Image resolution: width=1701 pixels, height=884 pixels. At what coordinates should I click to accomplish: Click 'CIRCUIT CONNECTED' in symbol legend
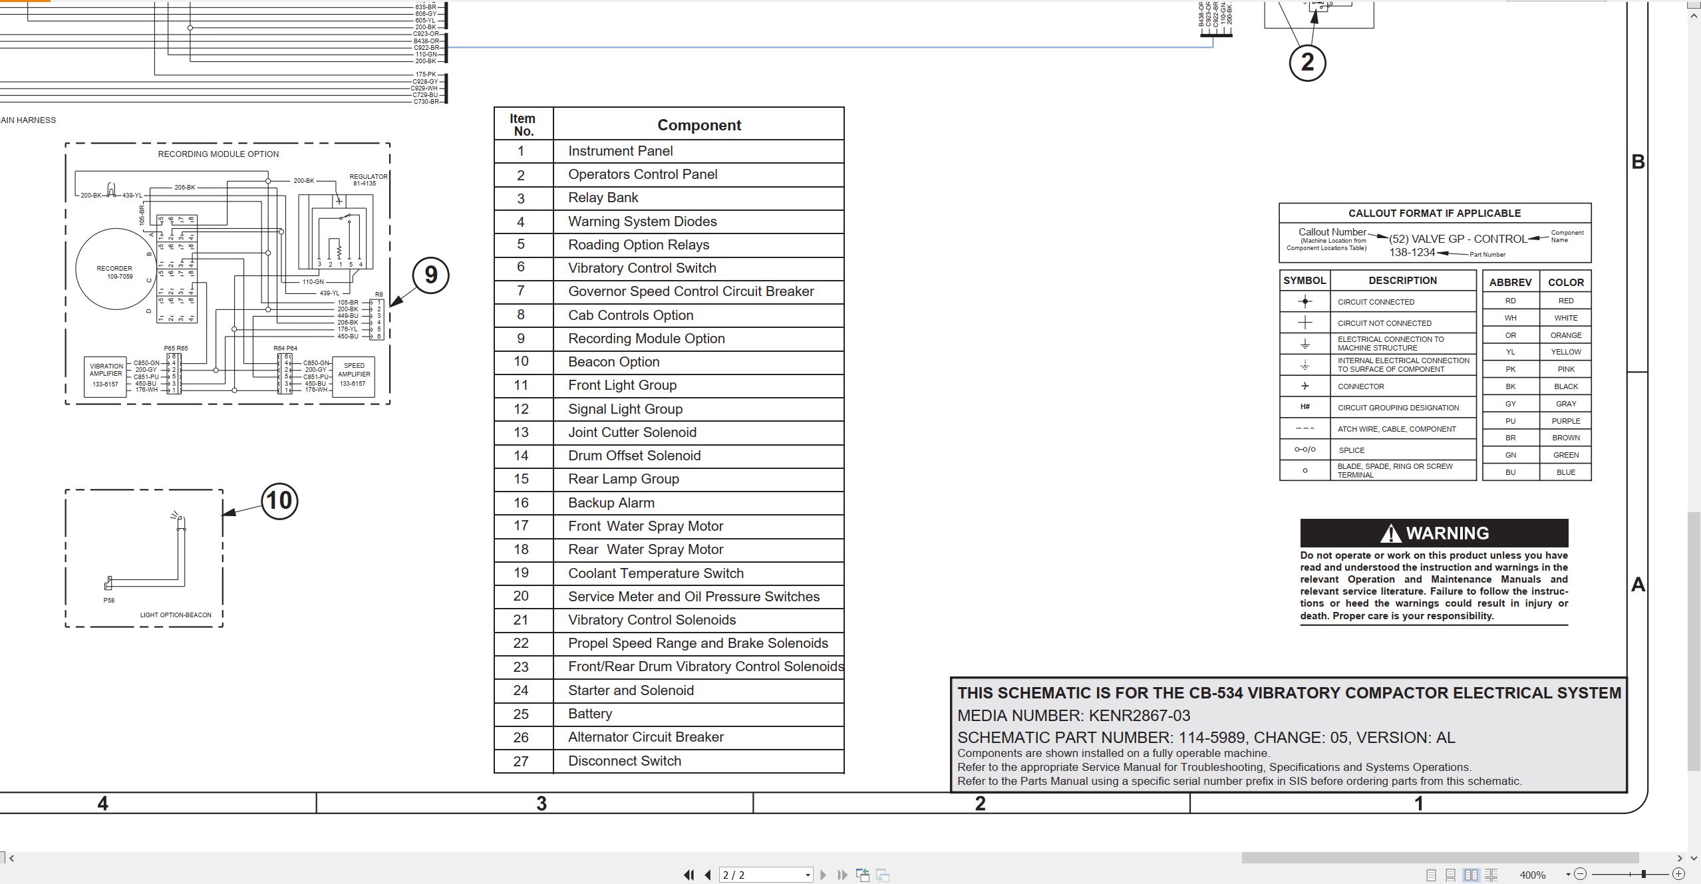1376,302
